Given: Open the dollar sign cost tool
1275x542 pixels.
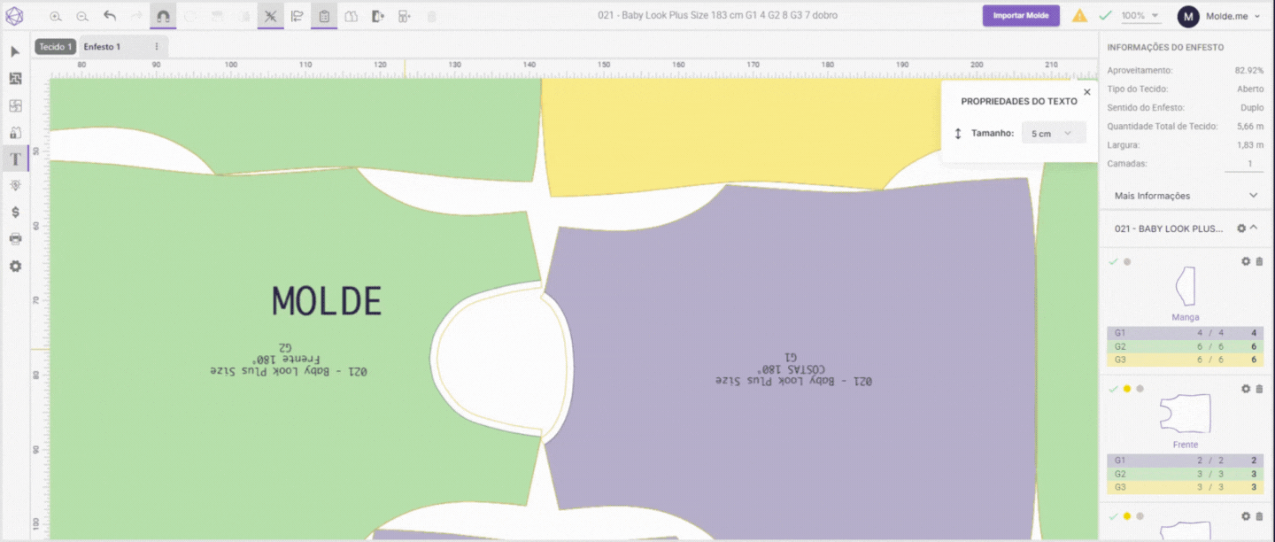Looking at the screenshot, I should 15,213.
